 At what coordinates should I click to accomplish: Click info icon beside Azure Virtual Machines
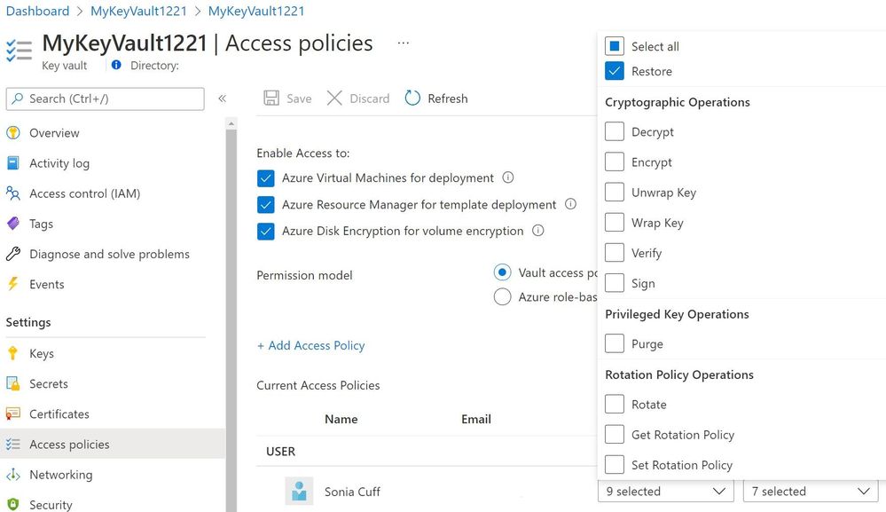508,177
